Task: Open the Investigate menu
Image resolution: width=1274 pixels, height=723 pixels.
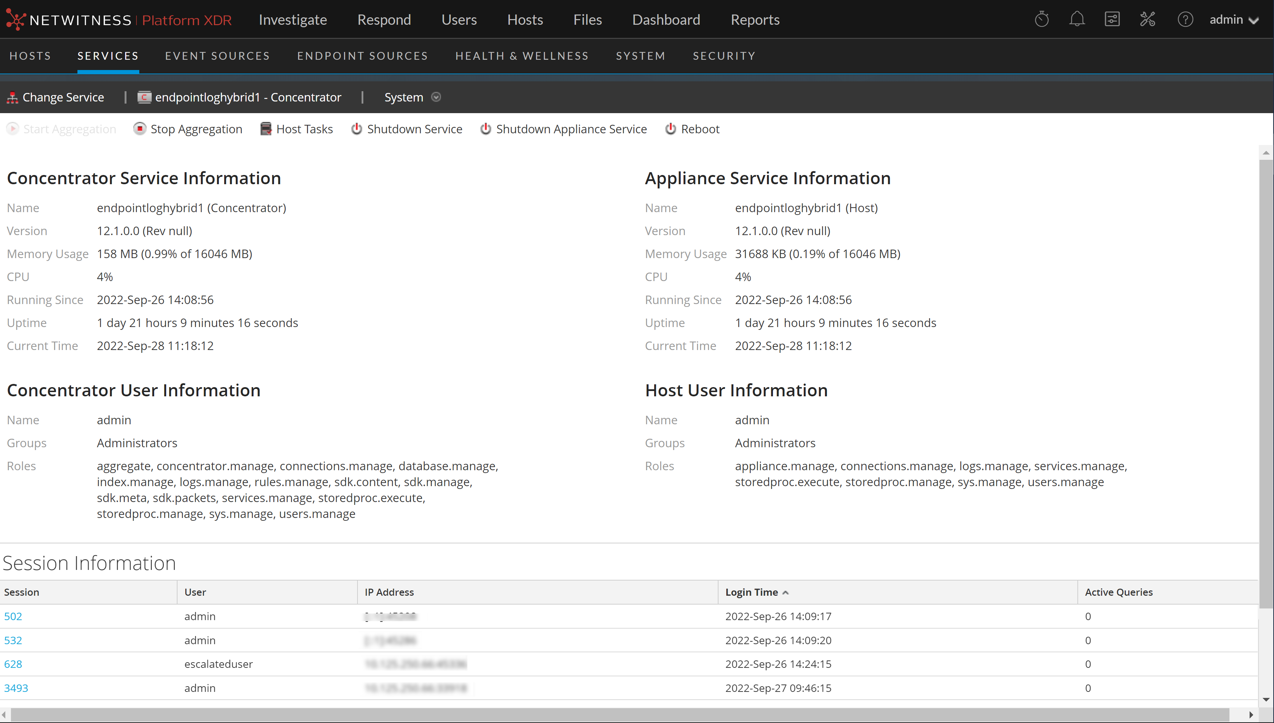Action: (292, 19)
